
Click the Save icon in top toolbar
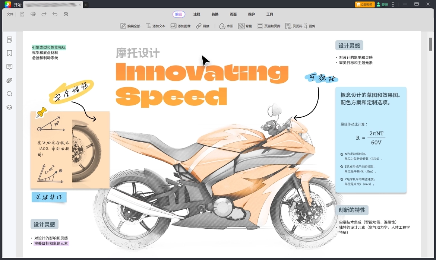(22, 14)
